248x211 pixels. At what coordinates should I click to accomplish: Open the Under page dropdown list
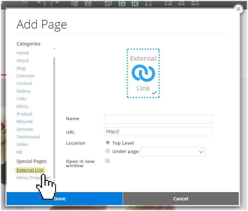(173, 152)
